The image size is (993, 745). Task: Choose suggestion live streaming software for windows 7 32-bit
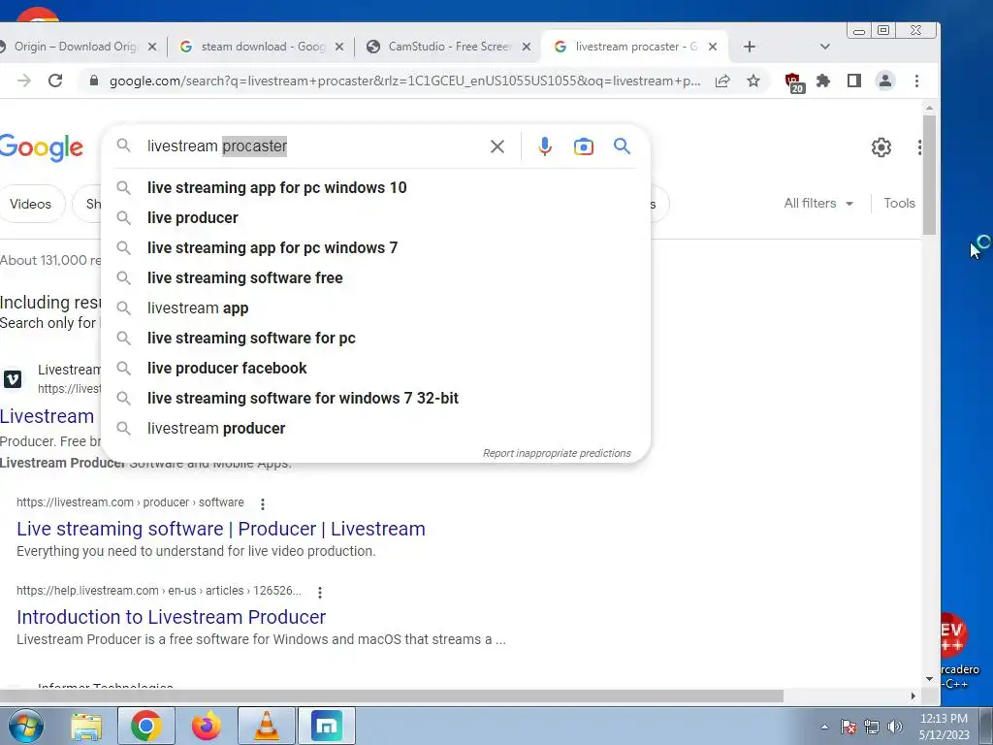(x=376, y=399)
